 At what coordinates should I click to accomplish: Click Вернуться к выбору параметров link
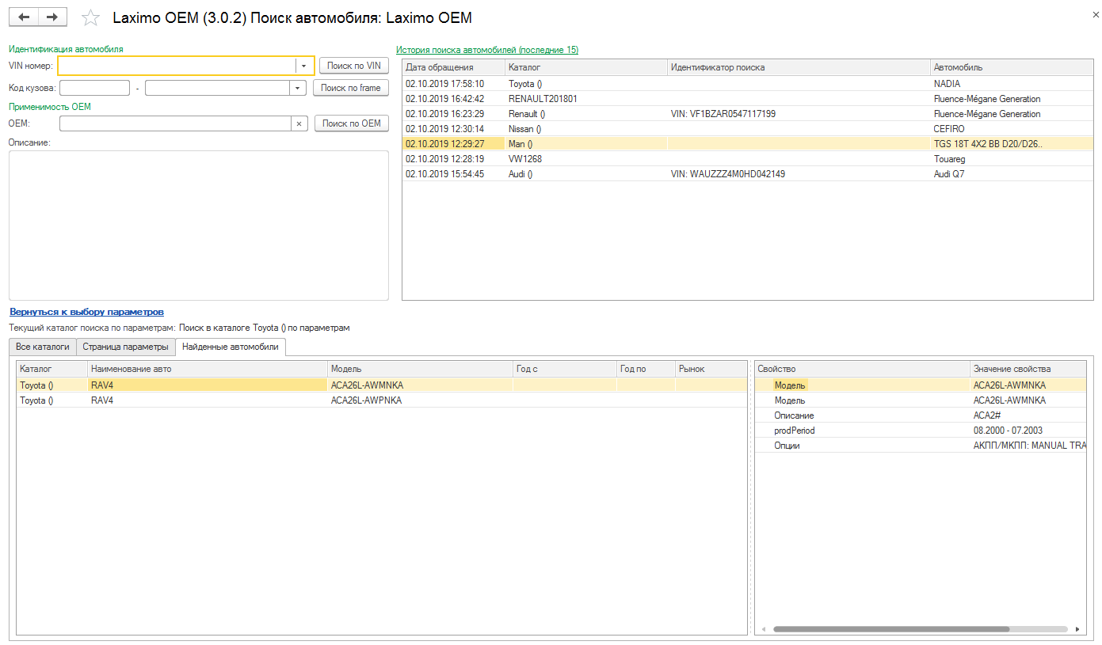pos(86,312)
